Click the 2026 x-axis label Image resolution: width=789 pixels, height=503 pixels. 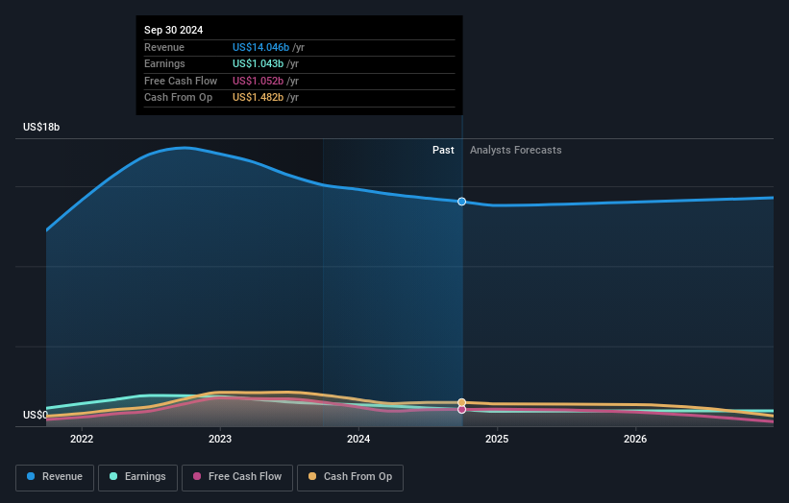point(635,440)
